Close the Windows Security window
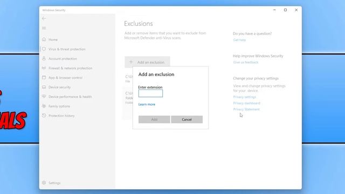The height and width of the screenshot is (194, 345). 296,10
